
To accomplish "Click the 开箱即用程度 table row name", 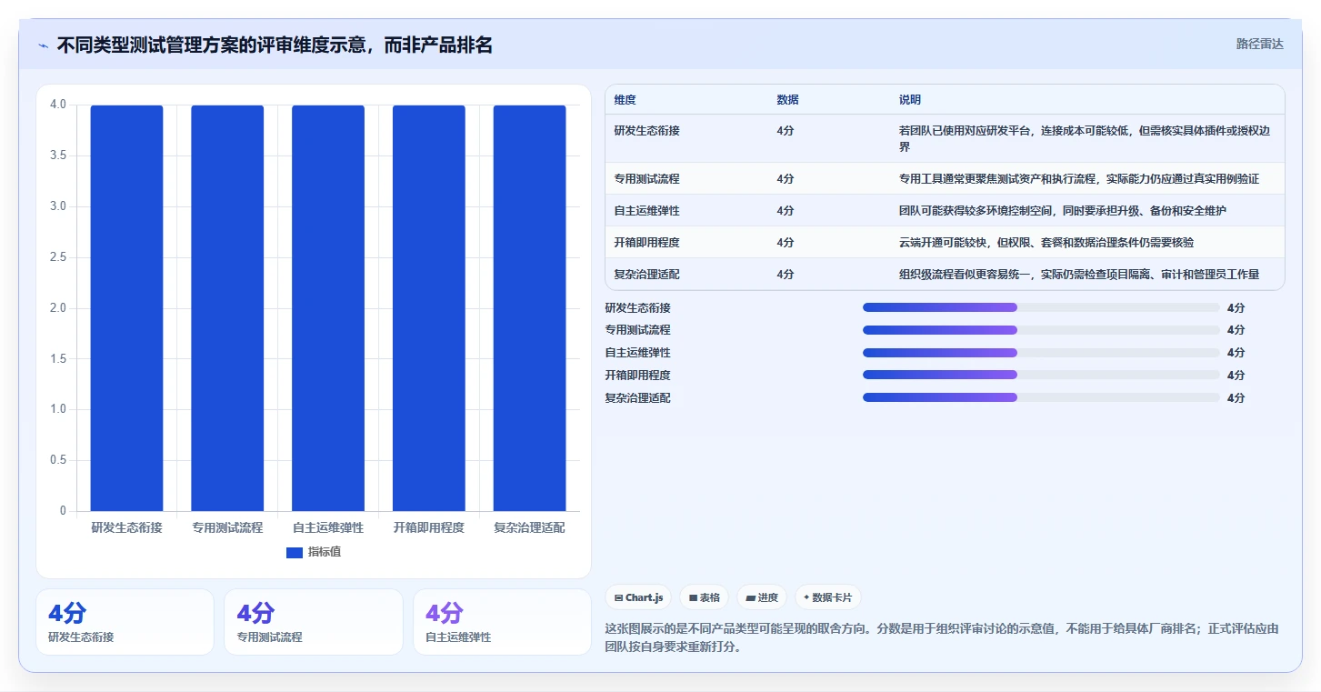I will tap(646, 243).
